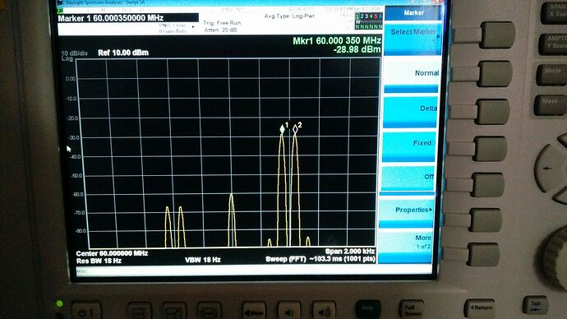Turn the marker Off
Viewport: 567px width, 319px height.
pos(408,178)
